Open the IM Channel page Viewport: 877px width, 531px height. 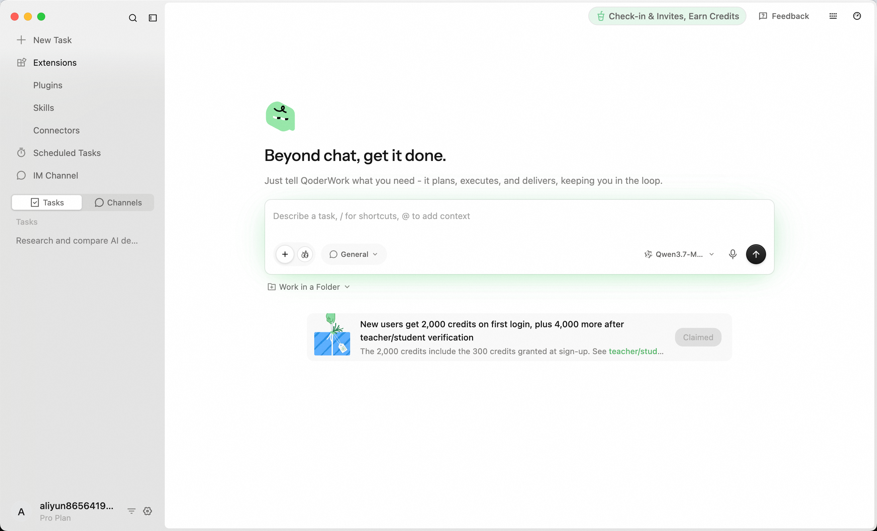(55, 175)
